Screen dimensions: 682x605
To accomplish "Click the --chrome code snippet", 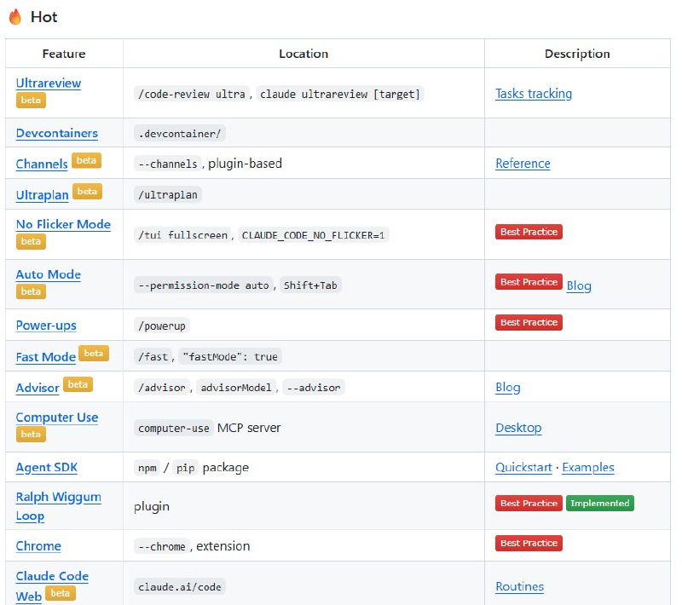I will coord(162,546).
